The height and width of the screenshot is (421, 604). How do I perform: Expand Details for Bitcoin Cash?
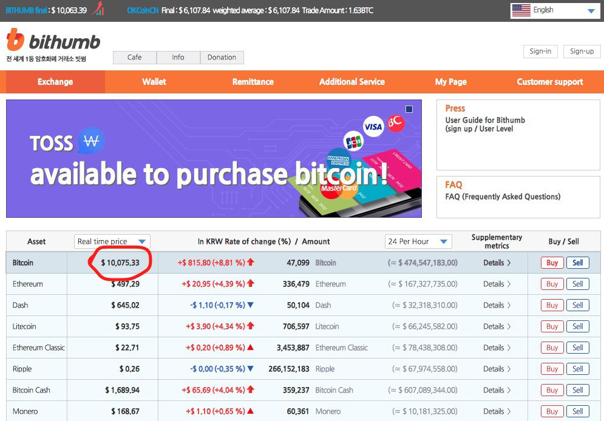[x=497, y=390]
